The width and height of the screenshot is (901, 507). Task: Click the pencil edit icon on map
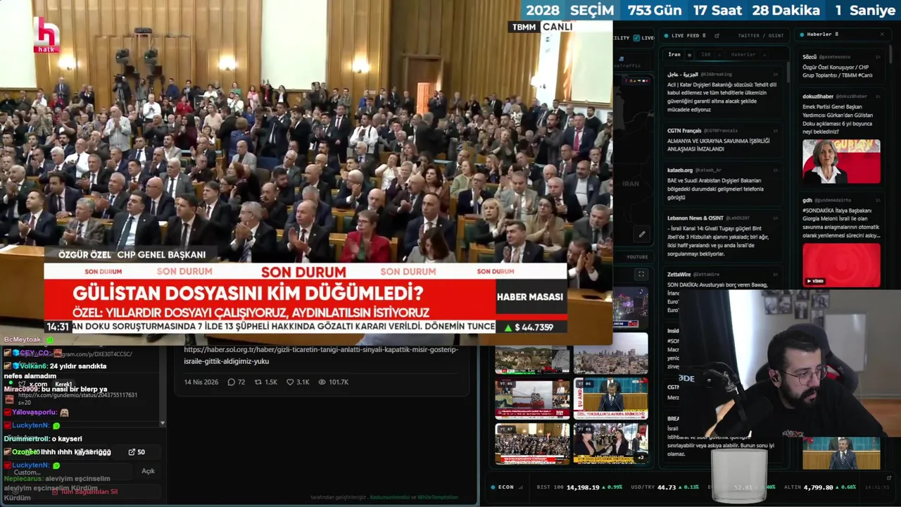642,234
